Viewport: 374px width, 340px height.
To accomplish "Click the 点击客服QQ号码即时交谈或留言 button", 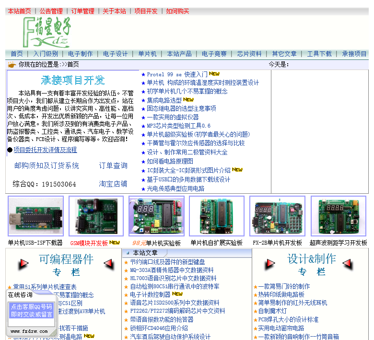I will click(x=31, y=310).
